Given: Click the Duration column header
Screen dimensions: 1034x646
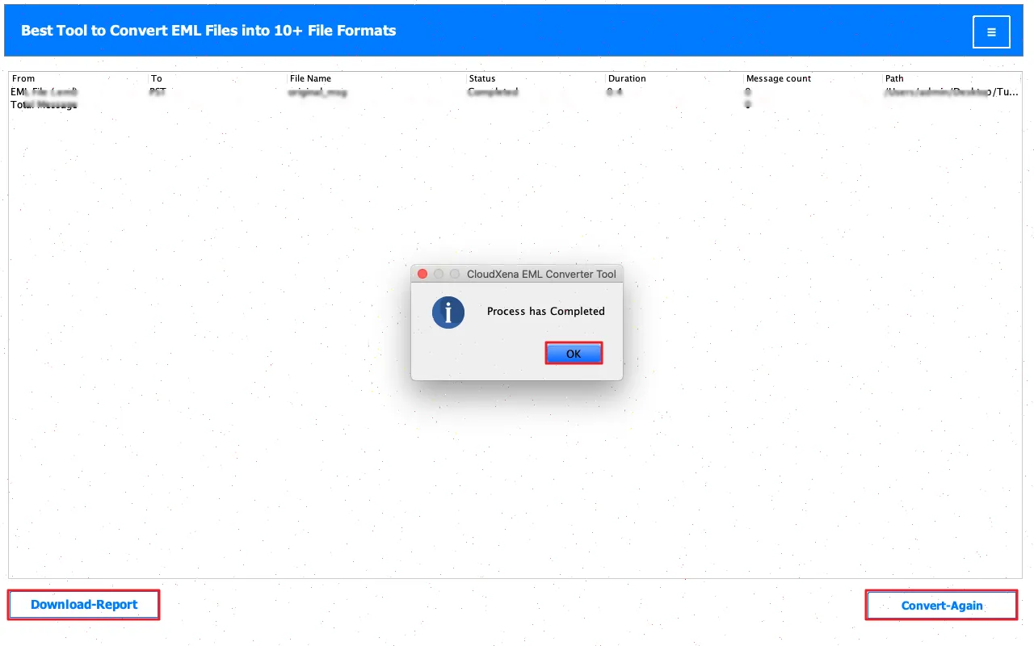Looking at the screenshot, I should 627,78.
